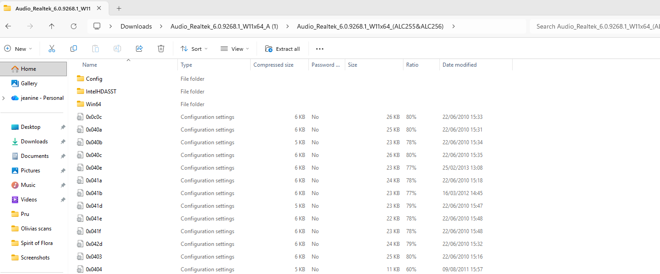
Task: Open the Win64 folder
Action: 93,104
